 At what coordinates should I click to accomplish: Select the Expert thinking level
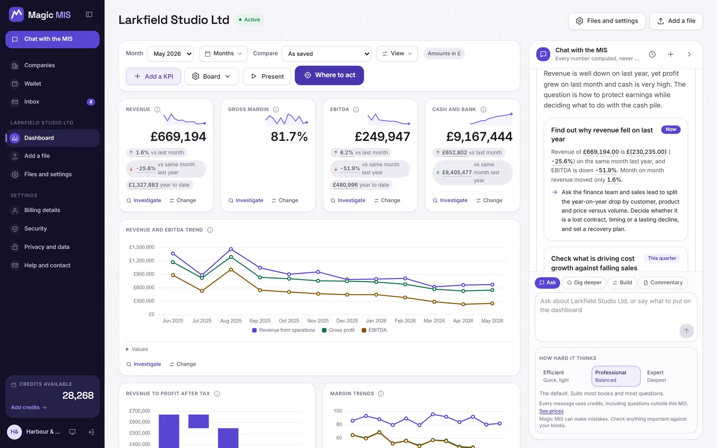(x=667, y=376)
